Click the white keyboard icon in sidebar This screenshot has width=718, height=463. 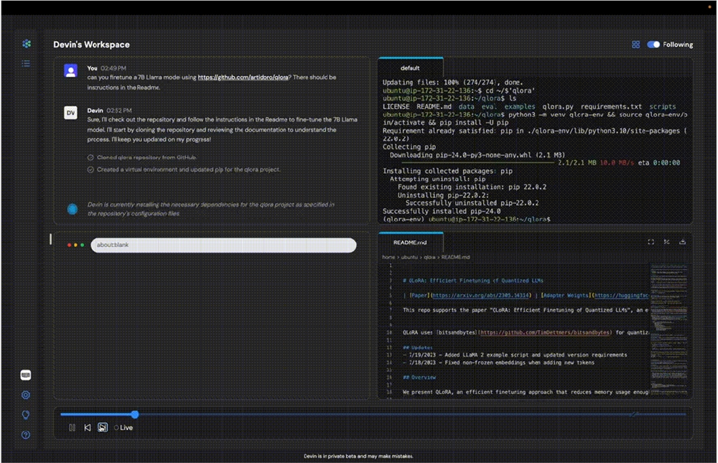[x=26, y=375]
